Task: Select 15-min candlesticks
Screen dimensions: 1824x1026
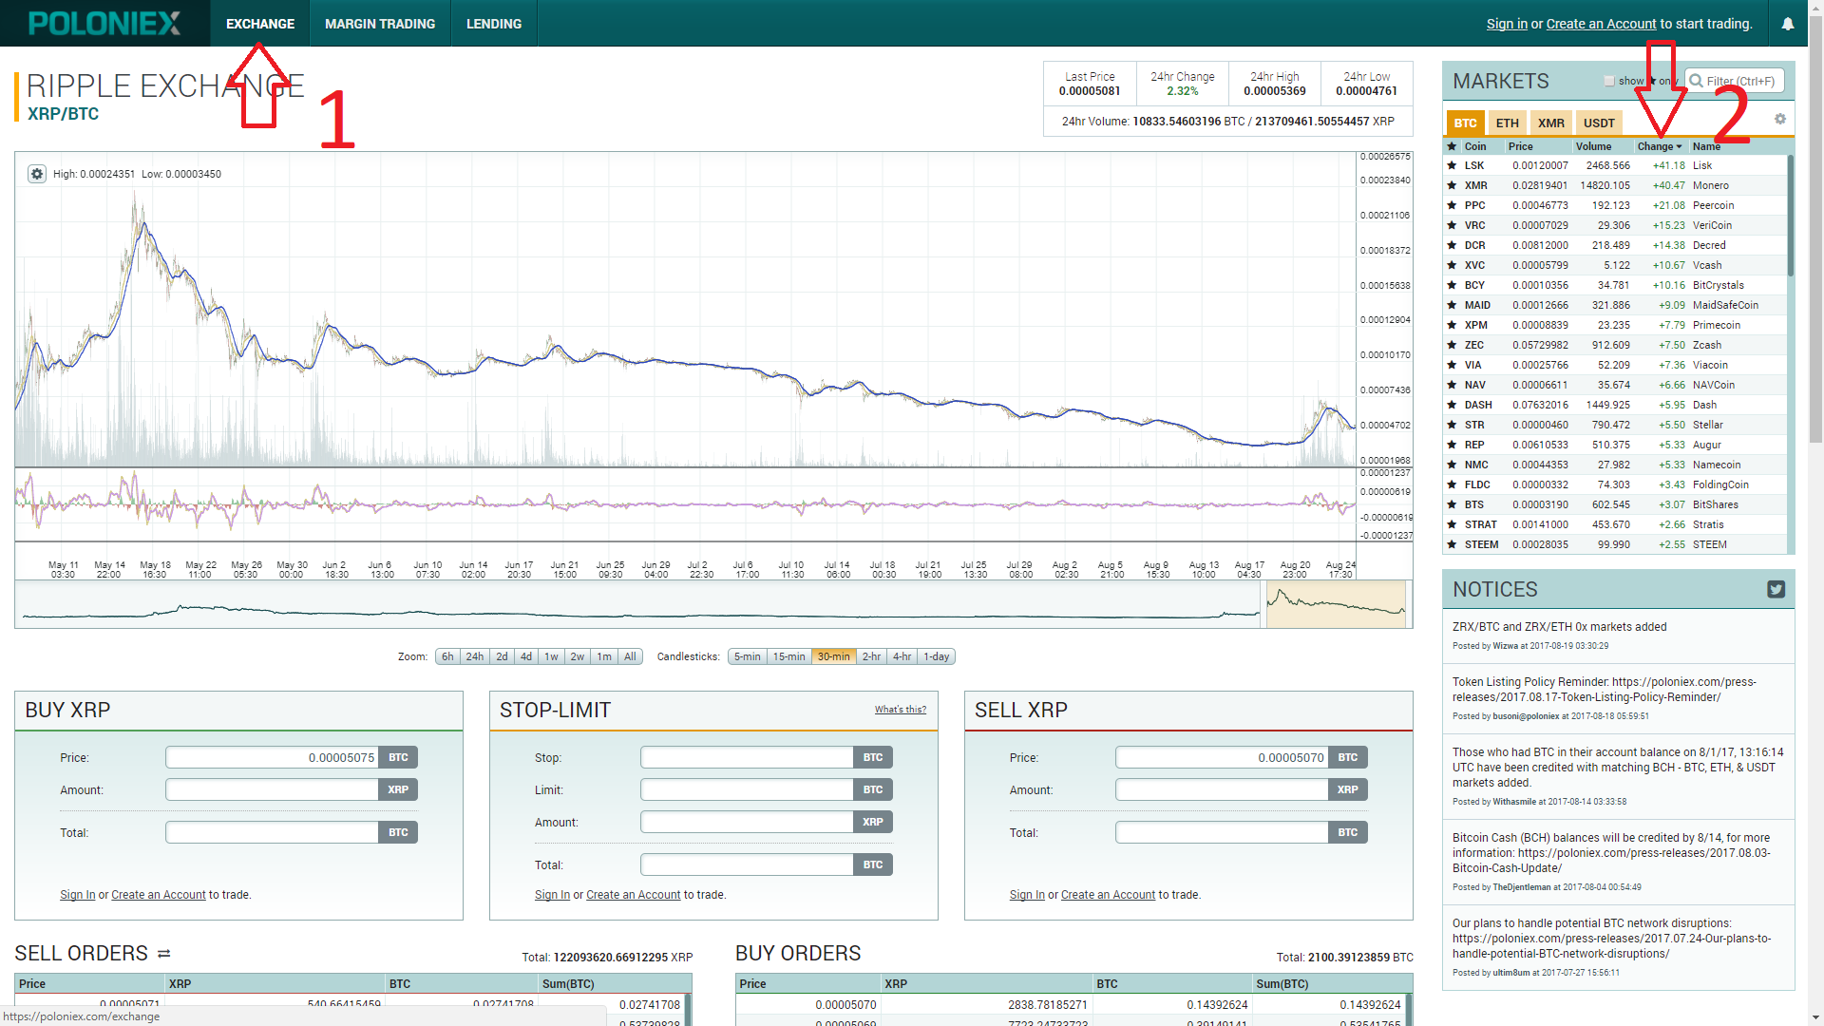Action: point(789,656)
